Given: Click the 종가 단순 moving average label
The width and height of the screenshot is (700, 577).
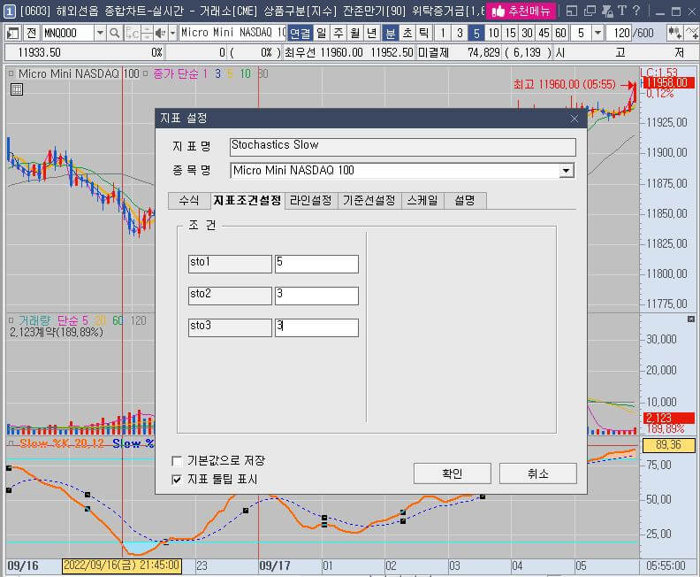Looking at the screenshot, I should pyautogui.click(x=176, y=73).
